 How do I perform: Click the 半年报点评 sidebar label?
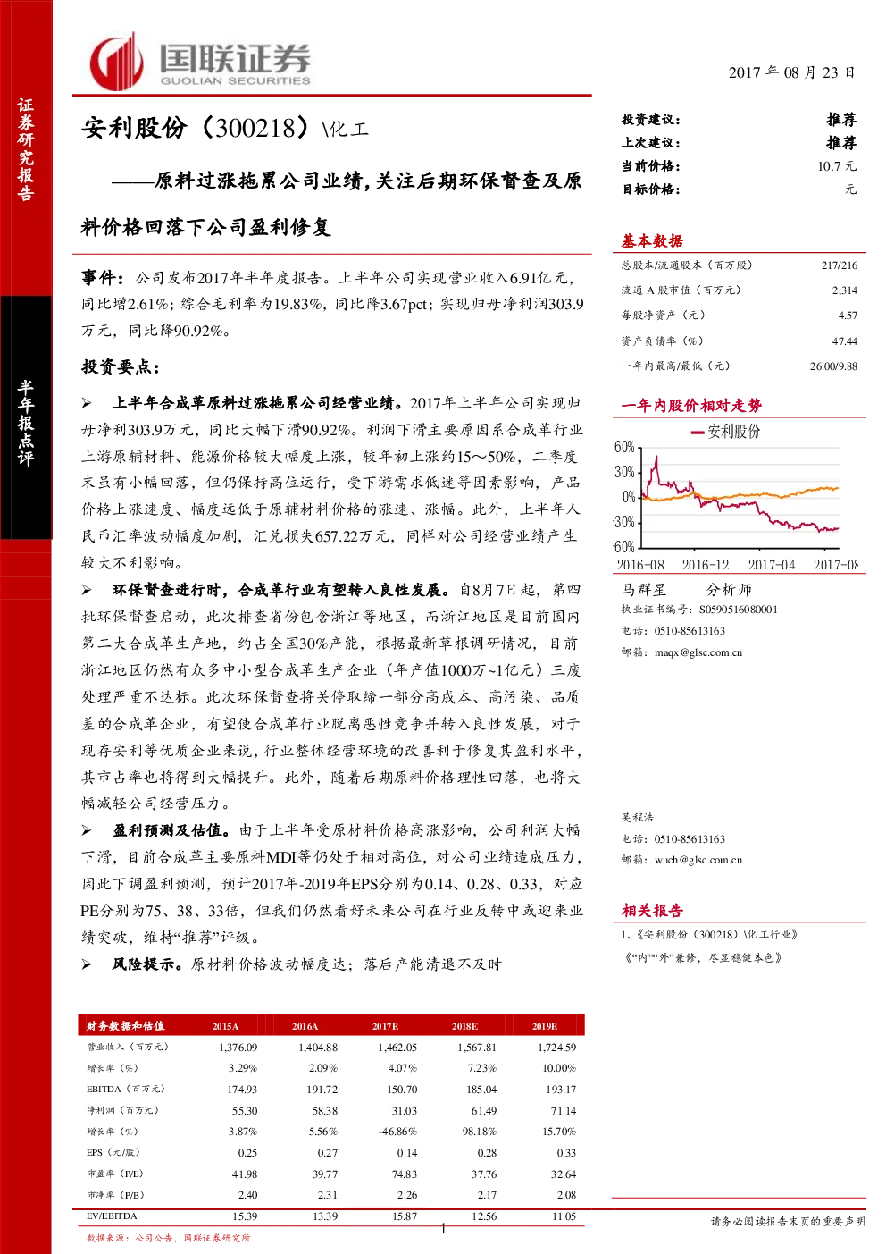pos(25,422)
